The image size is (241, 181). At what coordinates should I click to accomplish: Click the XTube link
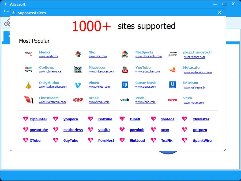[35, 140]
